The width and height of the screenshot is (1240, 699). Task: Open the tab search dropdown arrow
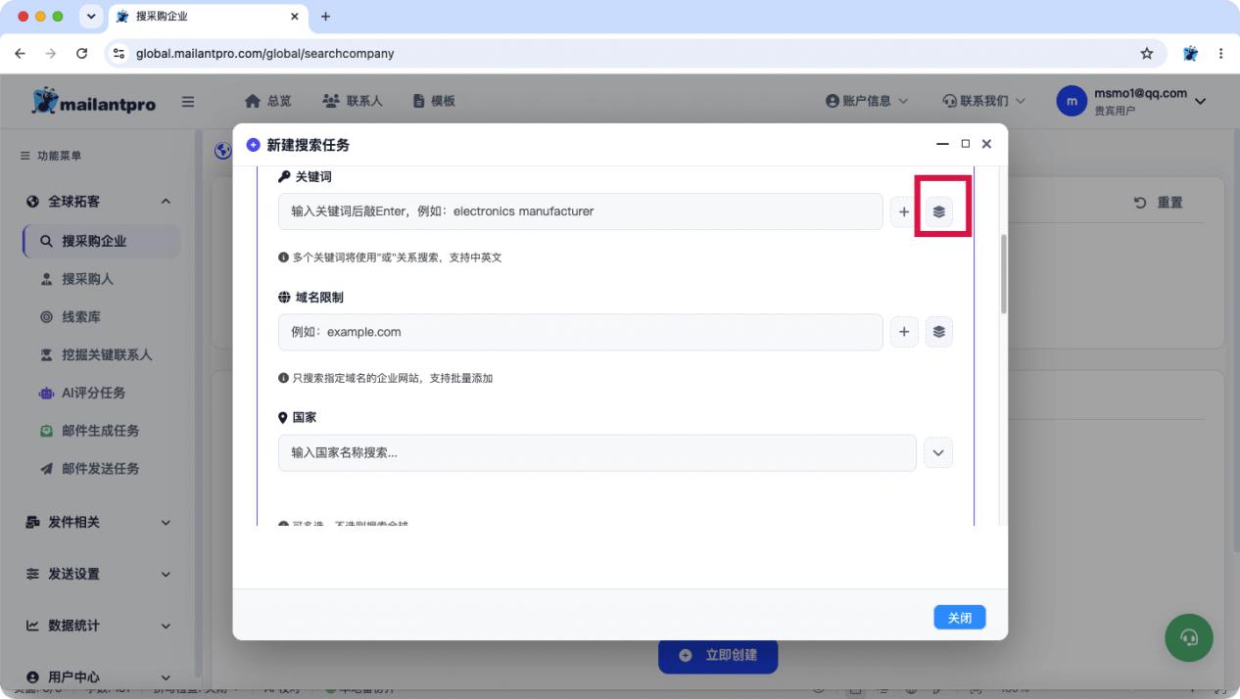(92, 17)
